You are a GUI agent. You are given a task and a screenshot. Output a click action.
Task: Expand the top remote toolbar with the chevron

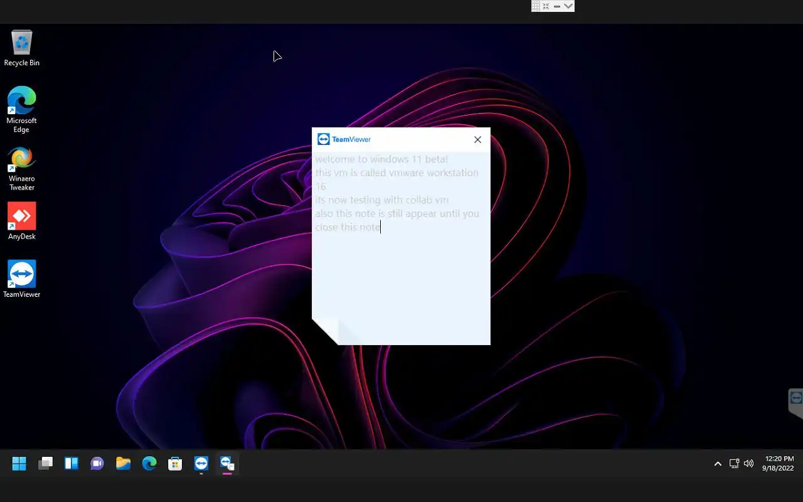point(568,6)
